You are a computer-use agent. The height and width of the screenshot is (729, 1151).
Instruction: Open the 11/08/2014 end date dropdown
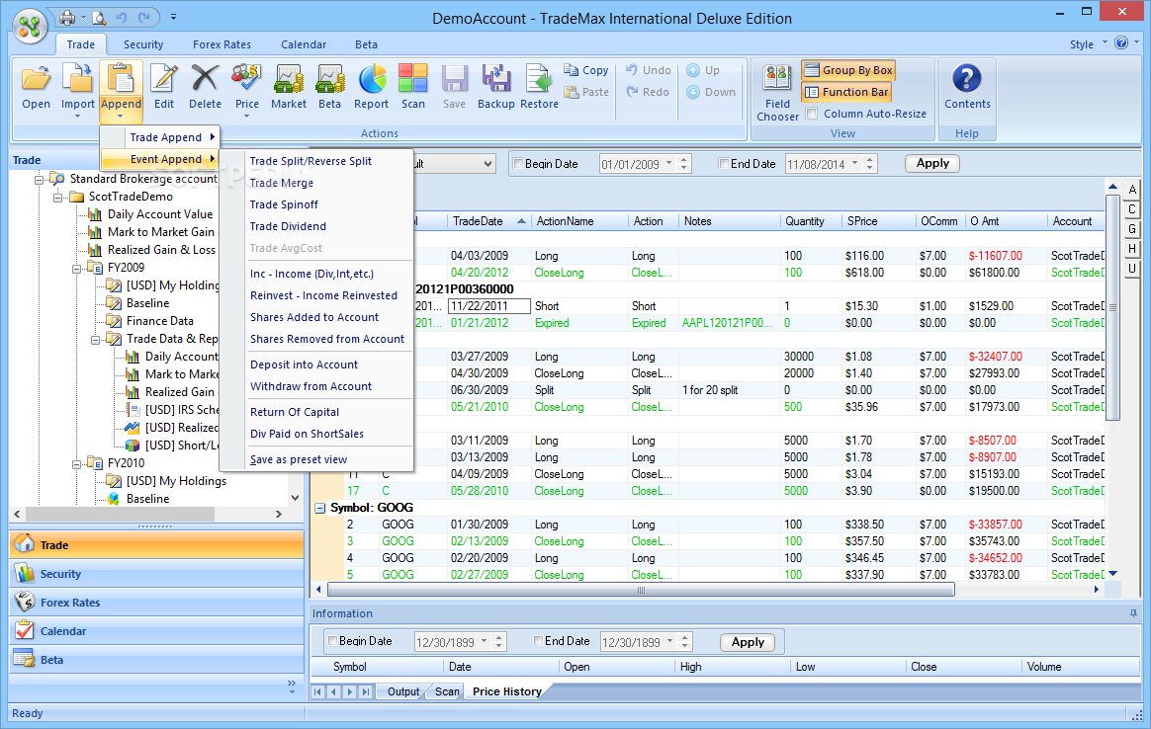pos(854,164)
